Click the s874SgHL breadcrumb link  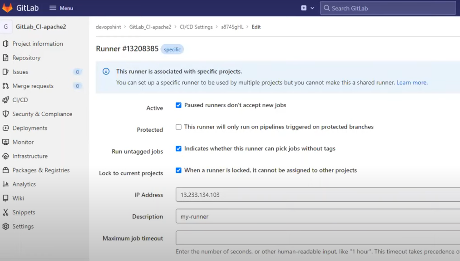point(232,27)
